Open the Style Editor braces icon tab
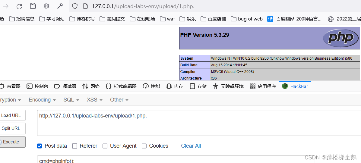 pyautogui.click(x=109, y=86)
